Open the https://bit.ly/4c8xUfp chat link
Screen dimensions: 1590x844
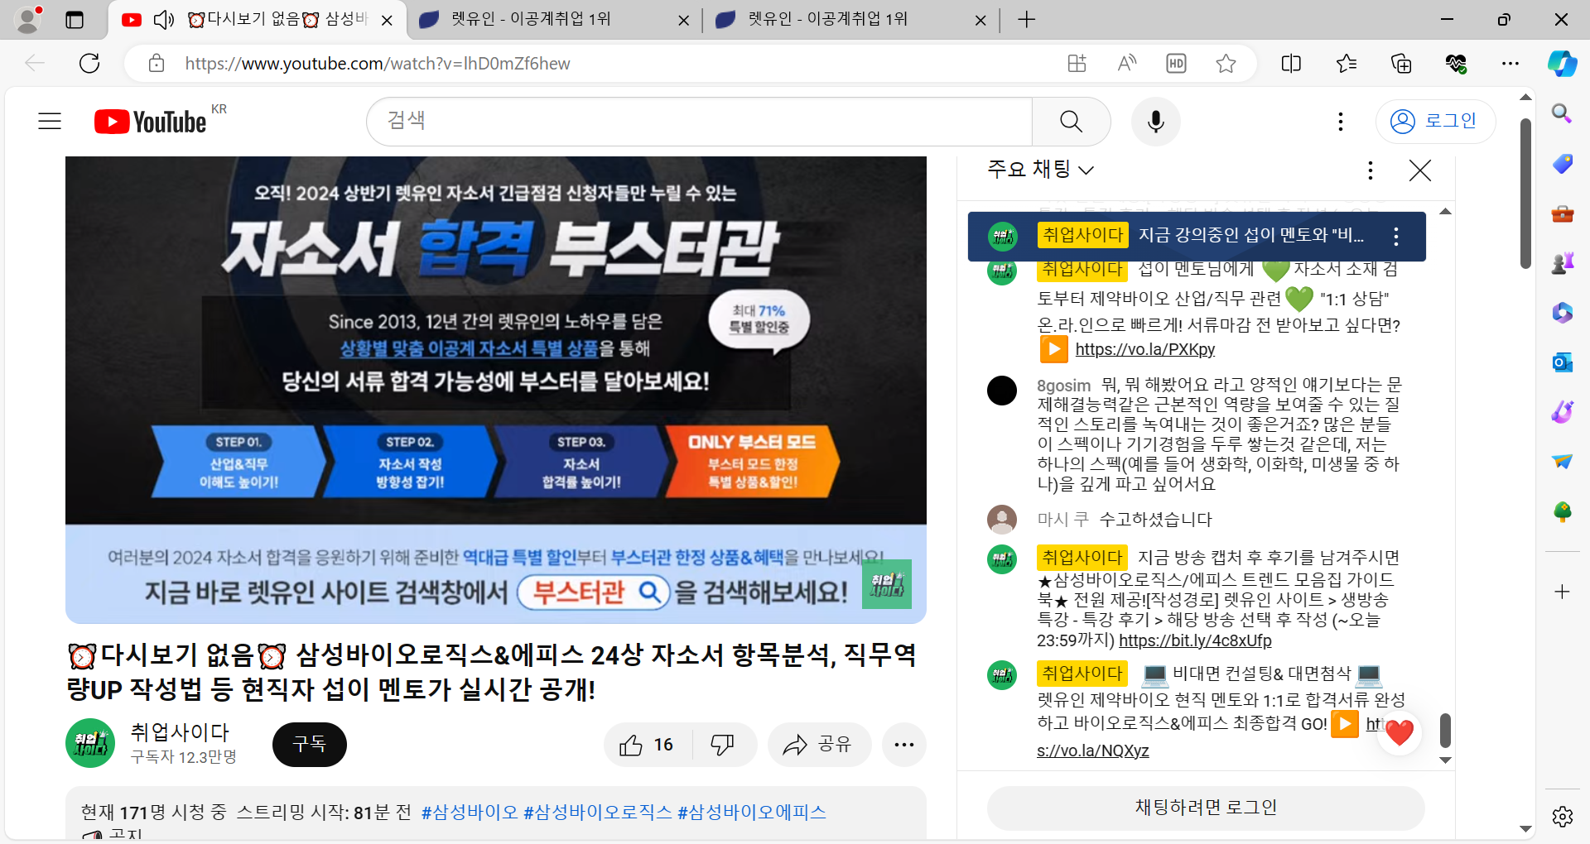(1195, 640)
